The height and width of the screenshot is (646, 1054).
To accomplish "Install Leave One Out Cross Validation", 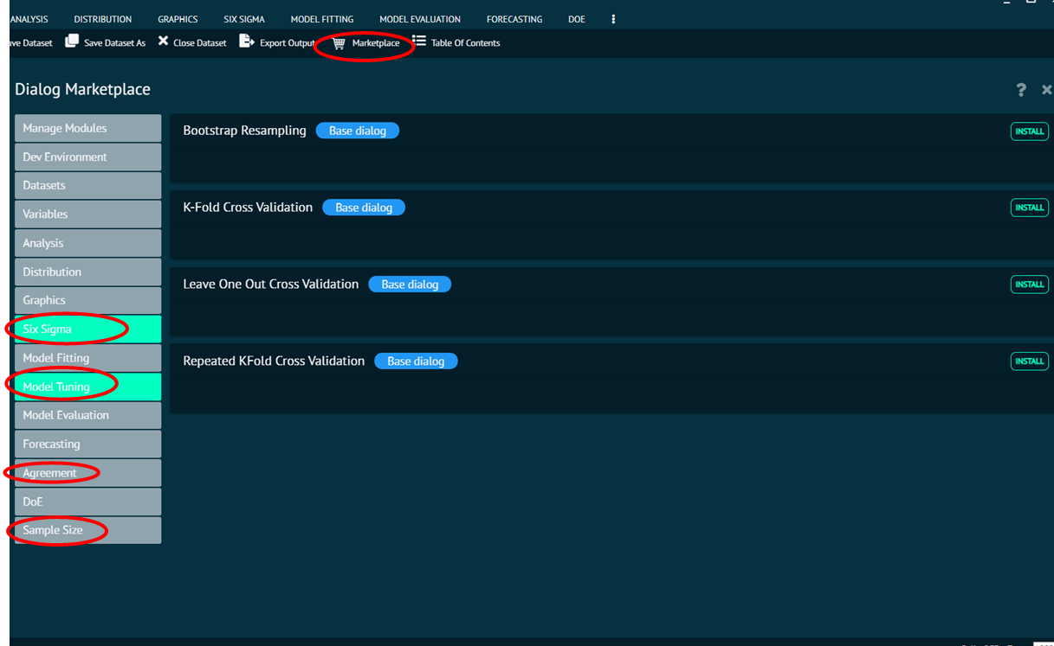I will (x=1029, y=285).
